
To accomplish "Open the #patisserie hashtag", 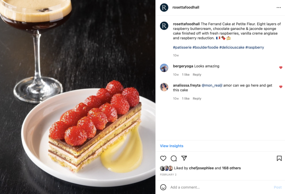I will coord(182,47).
